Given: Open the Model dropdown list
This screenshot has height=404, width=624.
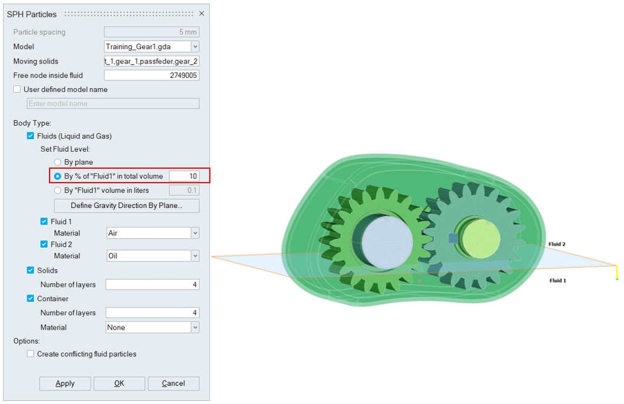Looking at the screenshot, I should click(x=195, y=47).
